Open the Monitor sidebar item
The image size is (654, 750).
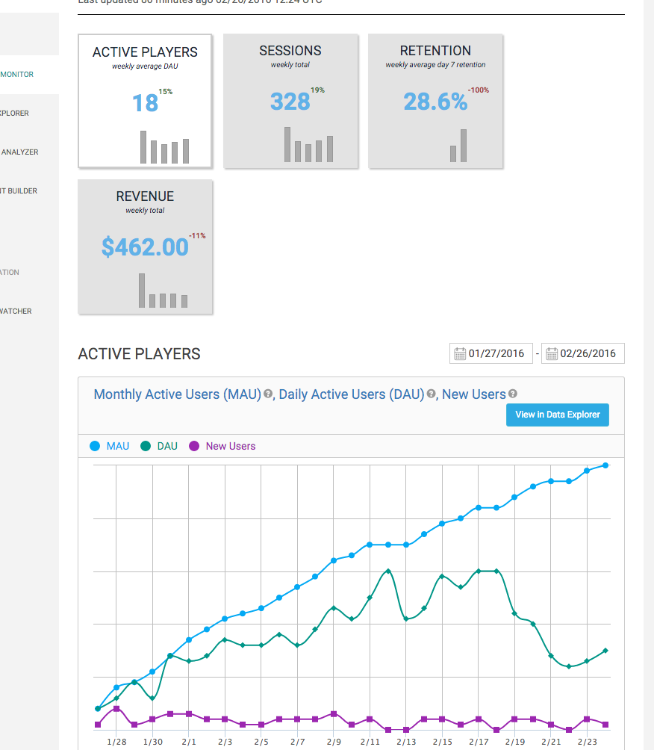[x=16, y=75]
